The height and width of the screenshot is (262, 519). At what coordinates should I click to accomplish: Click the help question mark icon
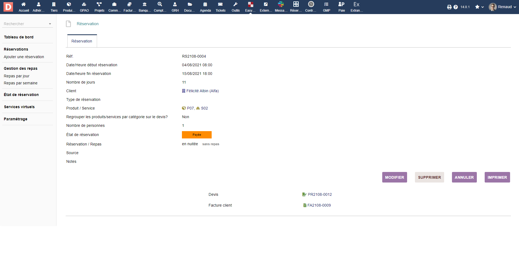pyautogui.click(x=455, y=7)
